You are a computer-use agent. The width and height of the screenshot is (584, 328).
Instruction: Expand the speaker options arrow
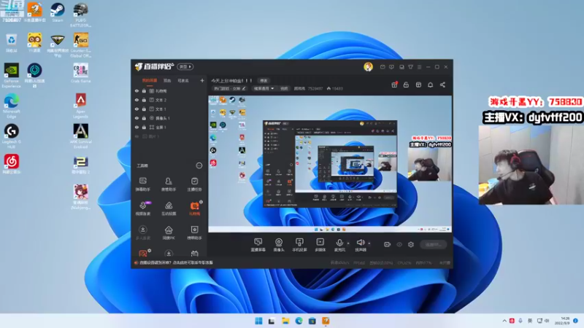(369, 243)
